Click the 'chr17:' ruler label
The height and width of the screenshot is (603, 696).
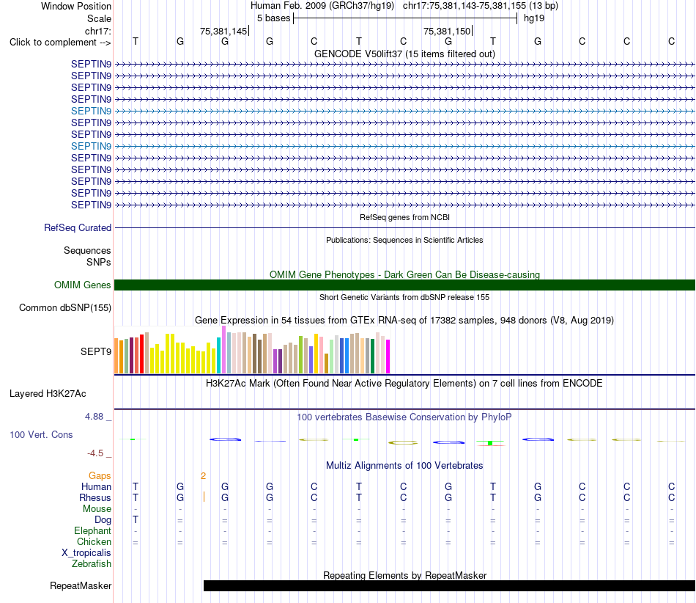[x=98, y=31]
